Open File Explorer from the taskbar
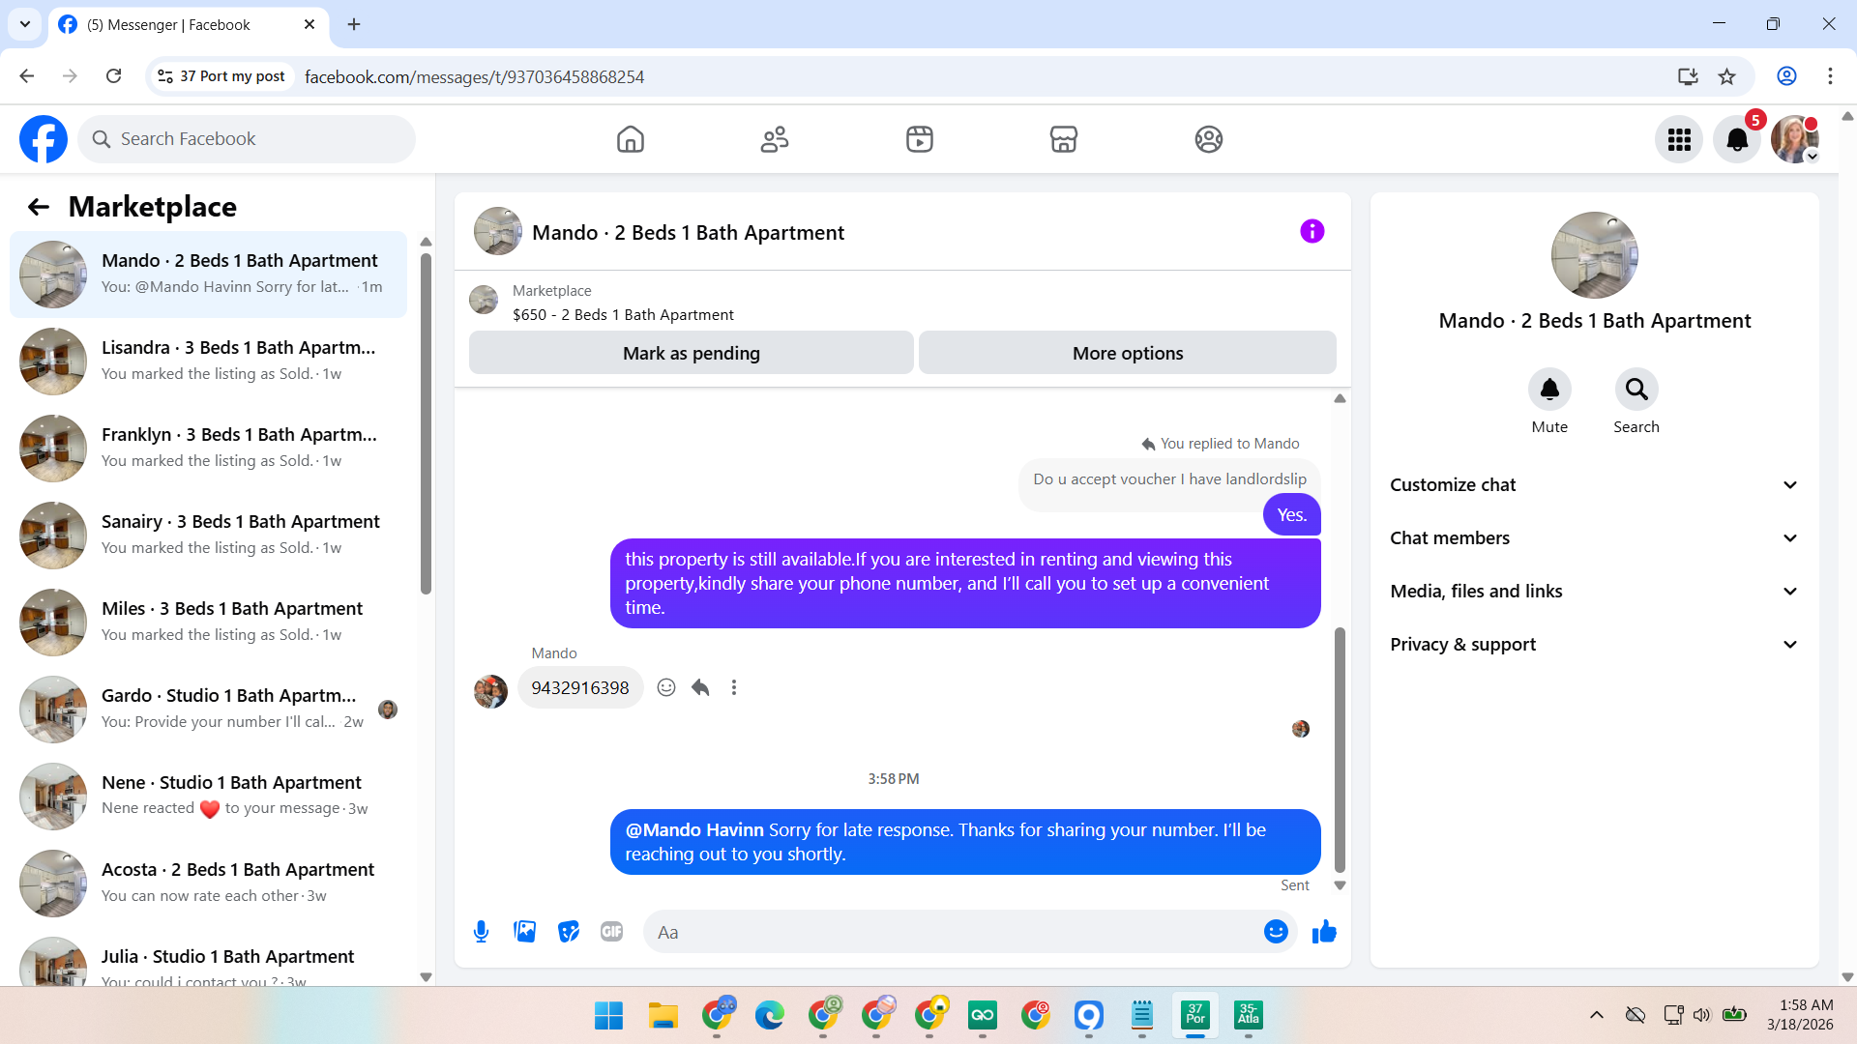 663,1016
